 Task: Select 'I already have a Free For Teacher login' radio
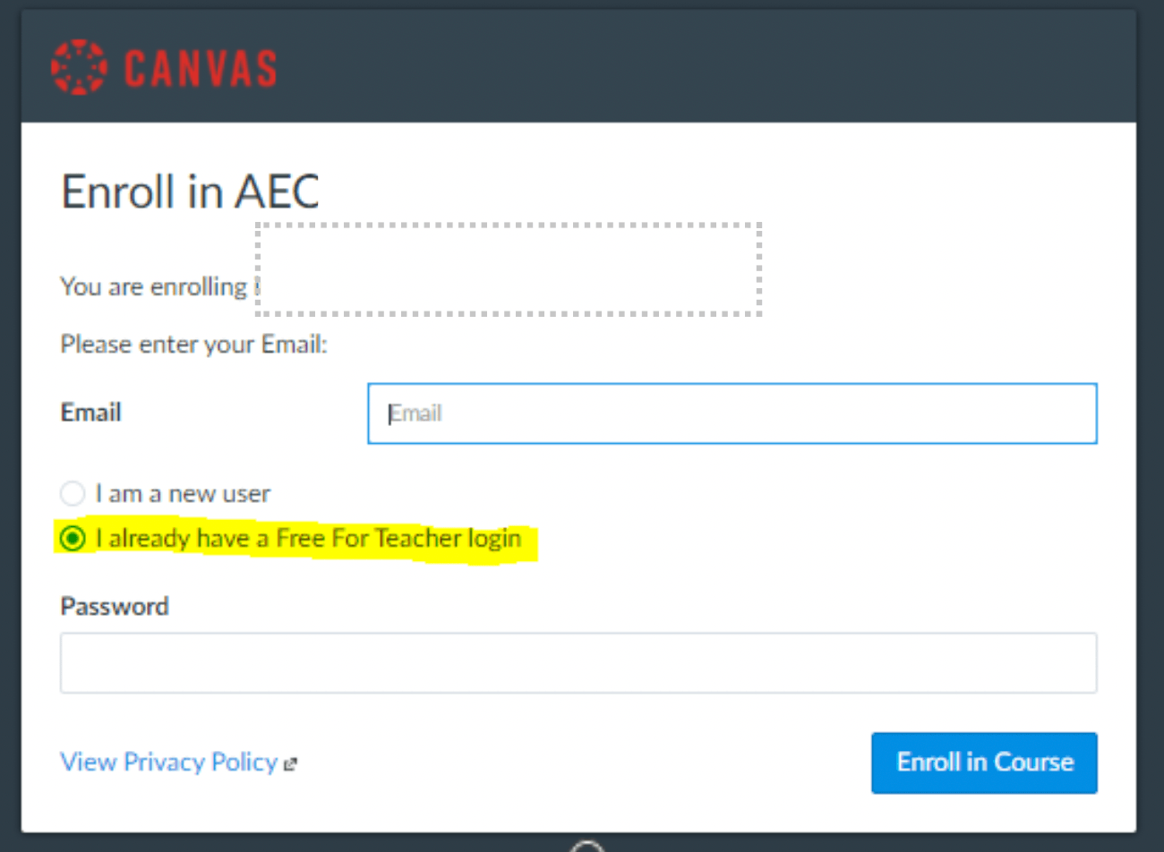[x=73, y=538]
